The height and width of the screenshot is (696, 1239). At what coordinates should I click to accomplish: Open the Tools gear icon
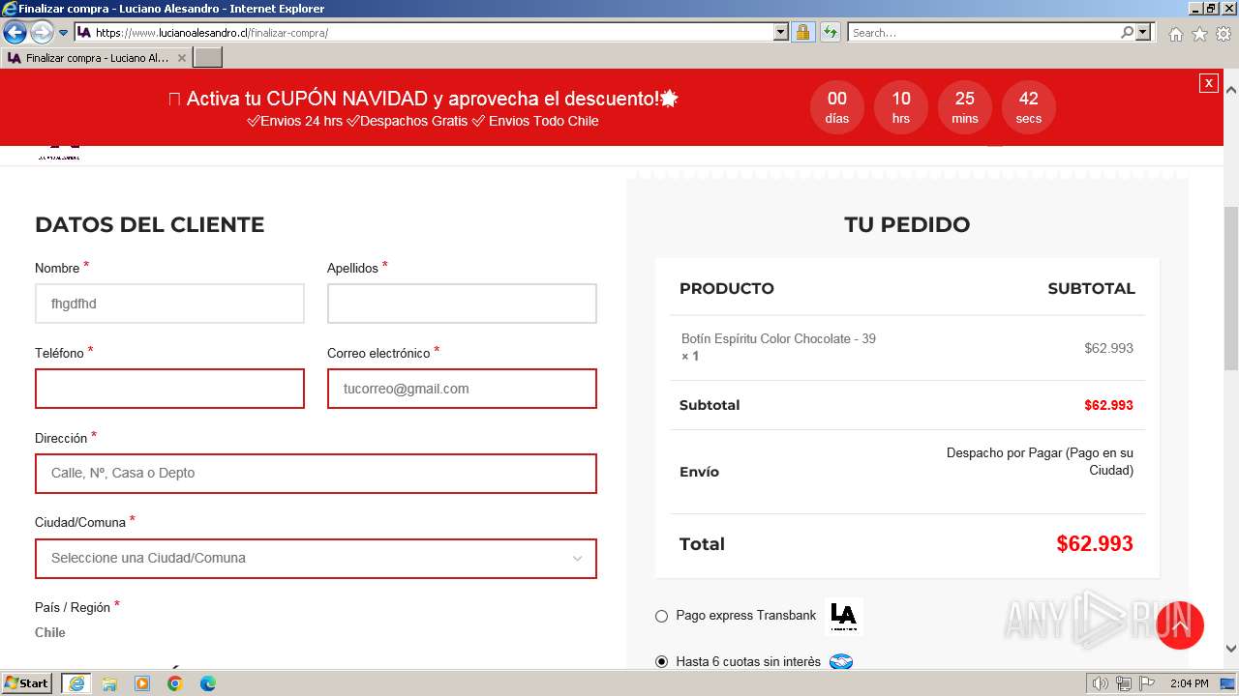[1224, 34]
